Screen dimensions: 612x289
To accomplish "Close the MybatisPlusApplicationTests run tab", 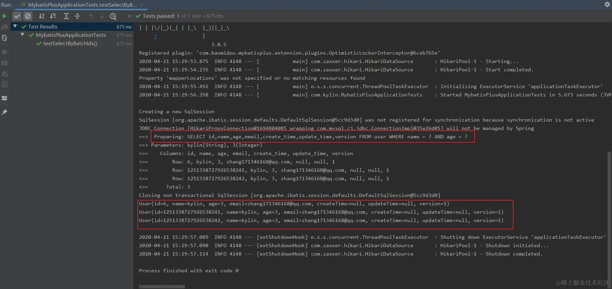I will click(141, 5).
